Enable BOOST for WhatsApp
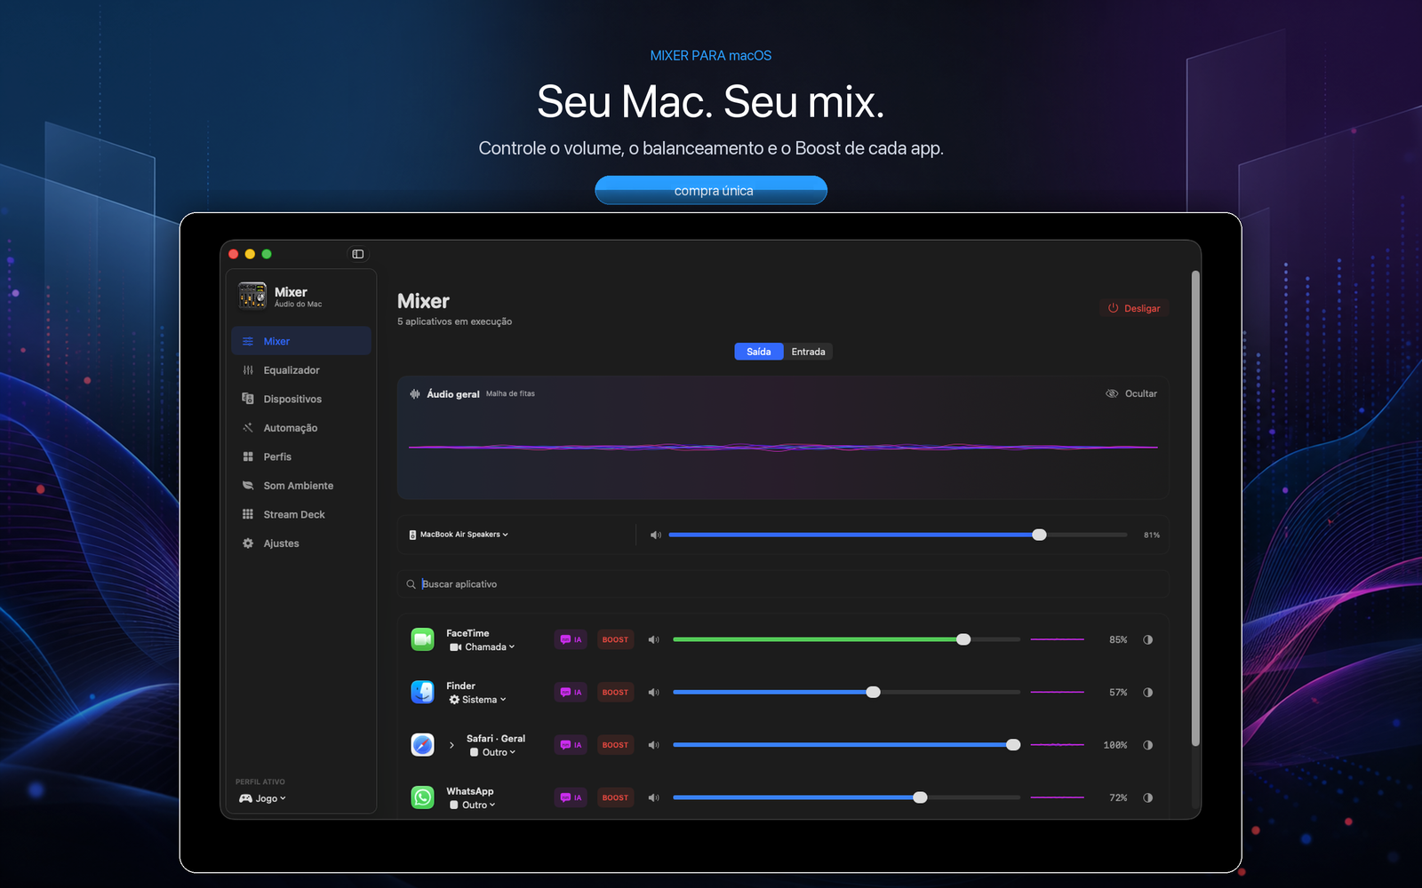The image size is (1422, 888). 615,797
